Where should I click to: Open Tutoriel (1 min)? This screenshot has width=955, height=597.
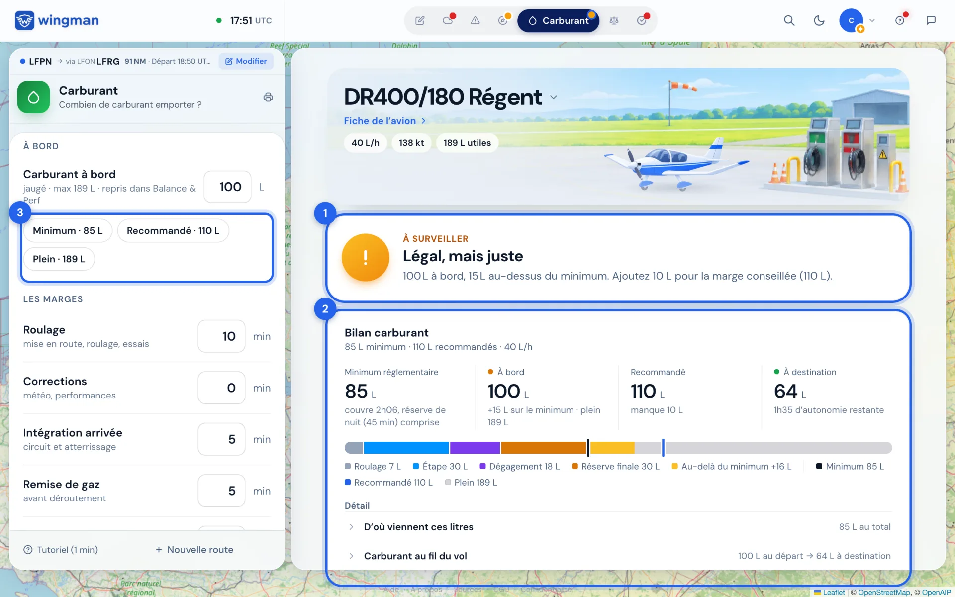(x=61, y=550)
